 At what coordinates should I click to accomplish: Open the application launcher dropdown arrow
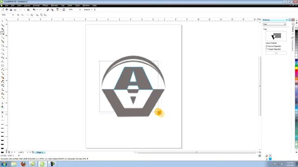click(x=61, y=10)
